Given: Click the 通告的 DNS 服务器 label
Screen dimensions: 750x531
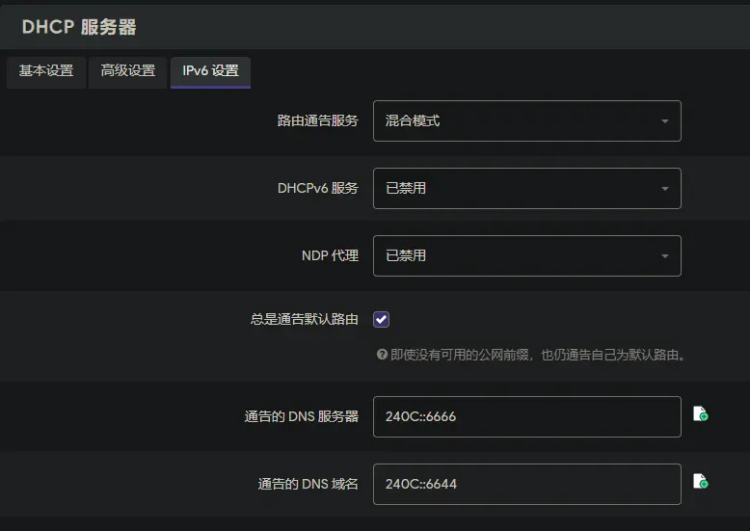Looking at the screenshot, I should [x=301, y=416].
